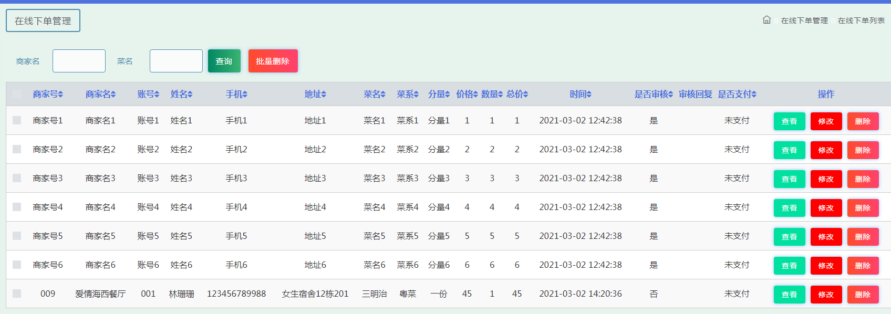This screenshot has height=314, width=891.
Task: Click 删除 for 商家号2 row
Action: pyautogui.click(x=863, y=150)
